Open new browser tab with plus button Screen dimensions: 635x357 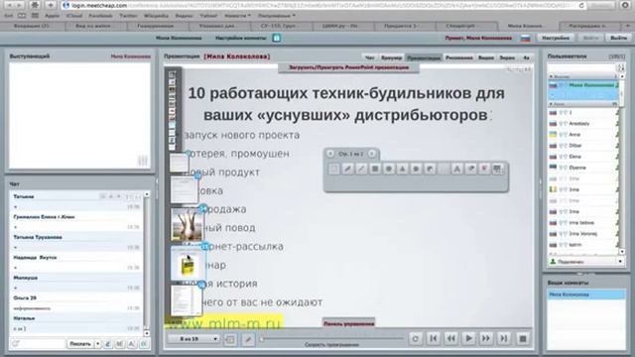[x=51, y=5]
